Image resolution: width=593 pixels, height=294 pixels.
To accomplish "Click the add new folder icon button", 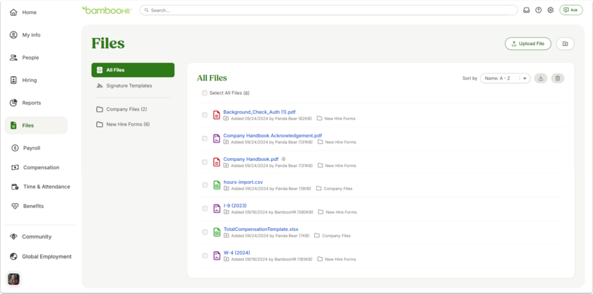I will pyautogui.click(x=565, y=44).
